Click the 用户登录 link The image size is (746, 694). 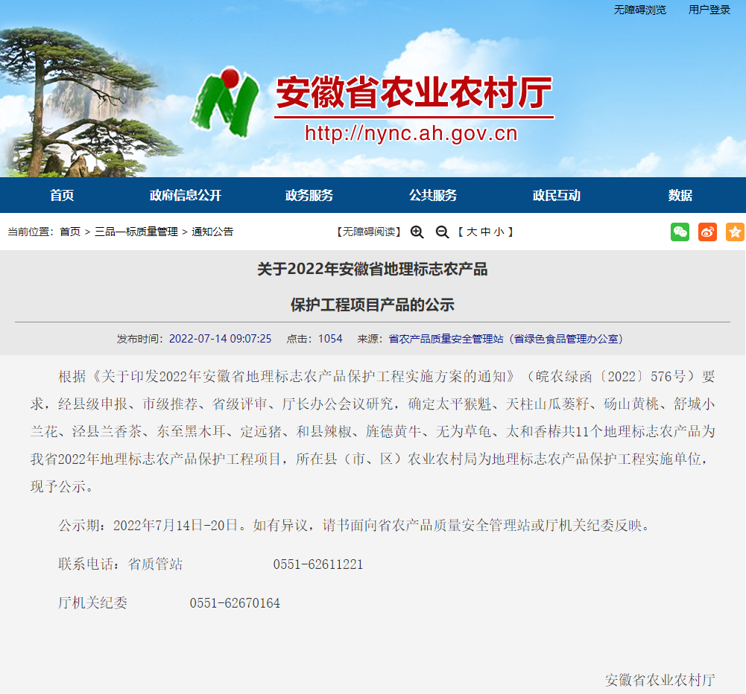709,10
